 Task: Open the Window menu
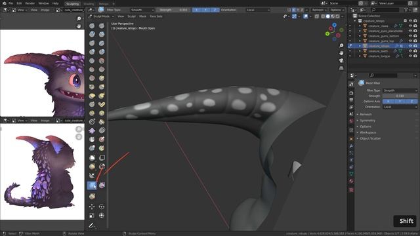43,3
